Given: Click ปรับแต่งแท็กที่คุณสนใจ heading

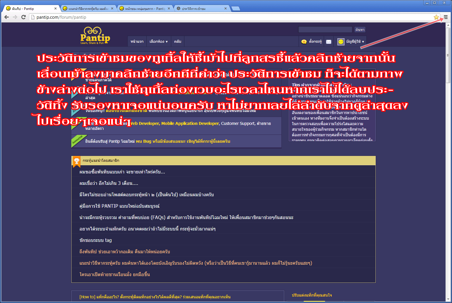Looking at the screenshot, I should 312,295.
